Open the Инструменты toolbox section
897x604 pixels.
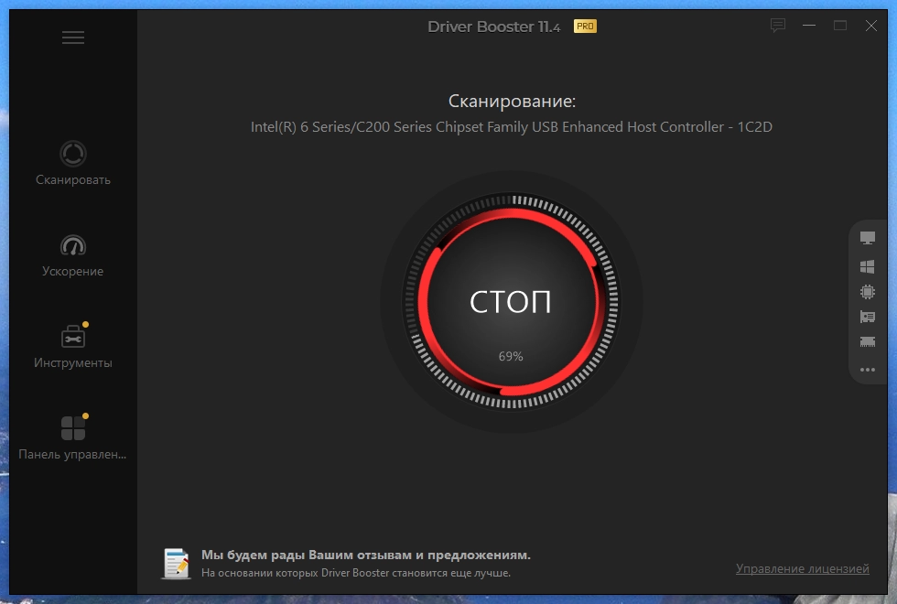[72, 346]
